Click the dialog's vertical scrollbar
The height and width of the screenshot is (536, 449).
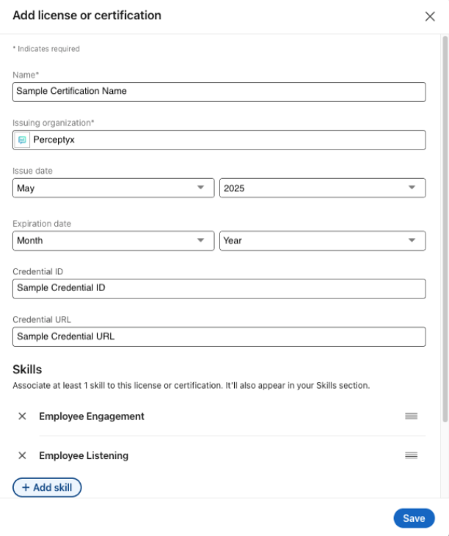pos(445,229)
